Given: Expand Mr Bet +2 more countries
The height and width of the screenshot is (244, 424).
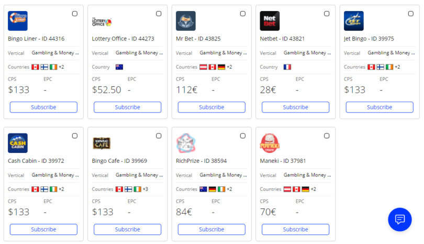Looking at the screenshot, I should 229,67.
